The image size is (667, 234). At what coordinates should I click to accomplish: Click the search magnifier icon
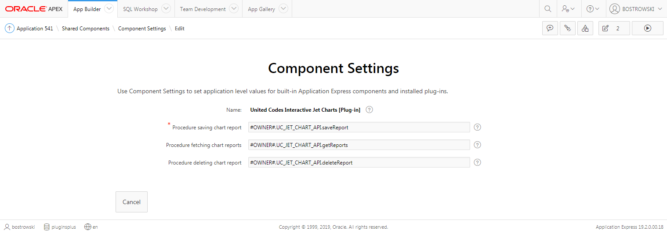click(547, 9)
